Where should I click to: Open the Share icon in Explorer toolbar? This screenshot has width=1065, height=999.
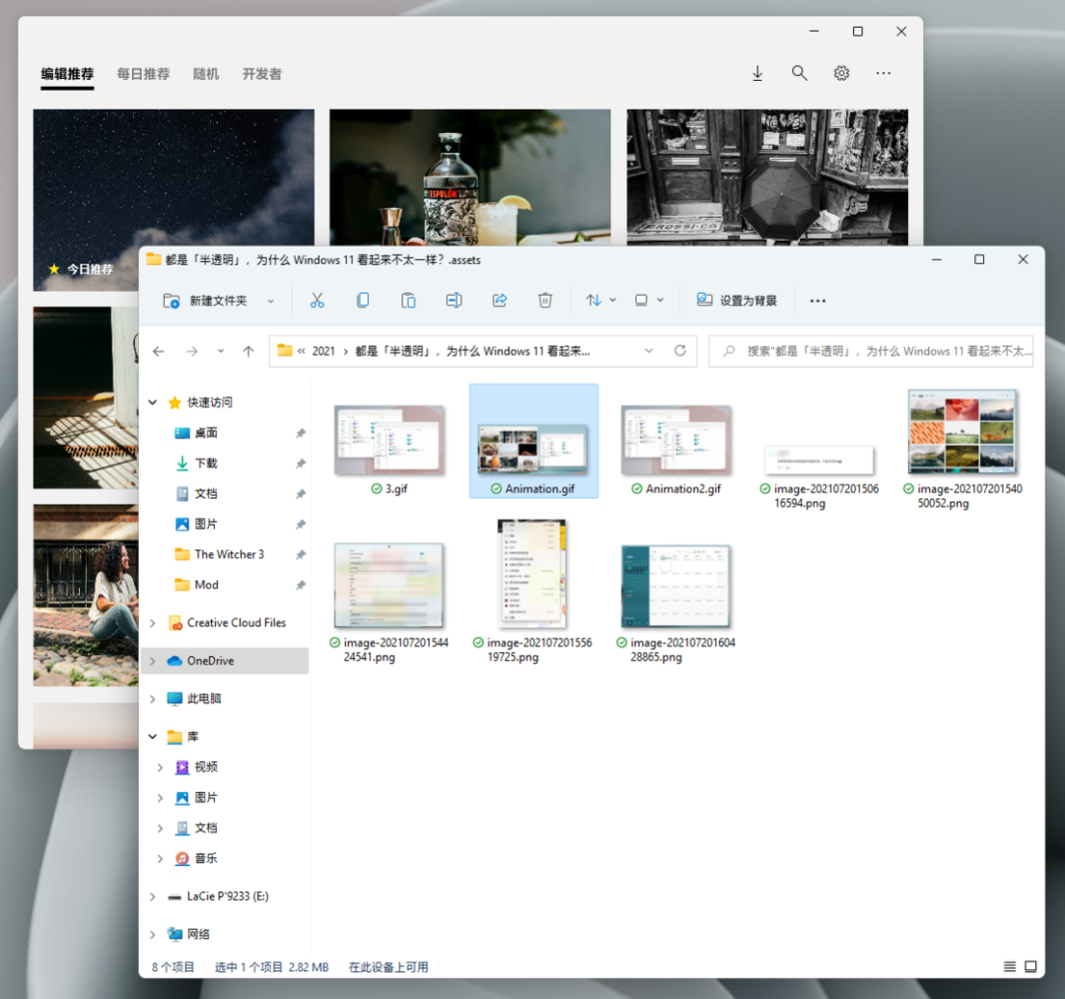click(499, 300)
